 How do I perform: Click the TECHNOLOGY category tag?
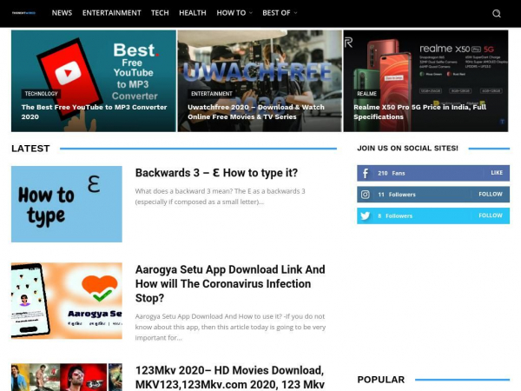[41, 94]
